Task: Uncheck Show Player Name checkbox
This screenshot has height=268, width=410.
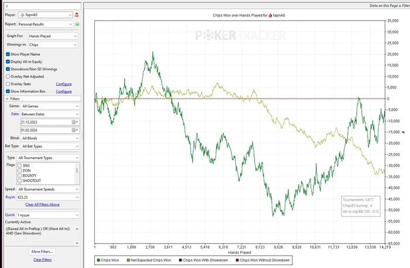Action: point(8,54)
